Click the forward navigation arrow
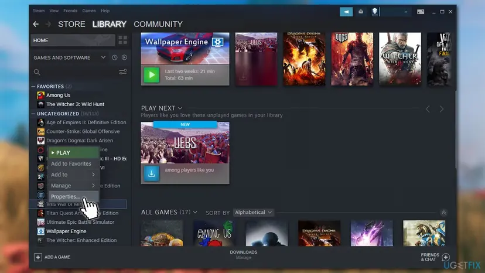485x273 pixels. [48, 24]
